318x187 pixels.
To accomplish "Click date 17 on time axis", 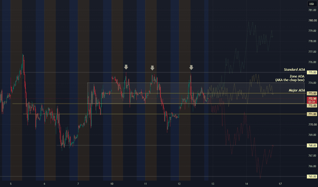I will [280, 184].
